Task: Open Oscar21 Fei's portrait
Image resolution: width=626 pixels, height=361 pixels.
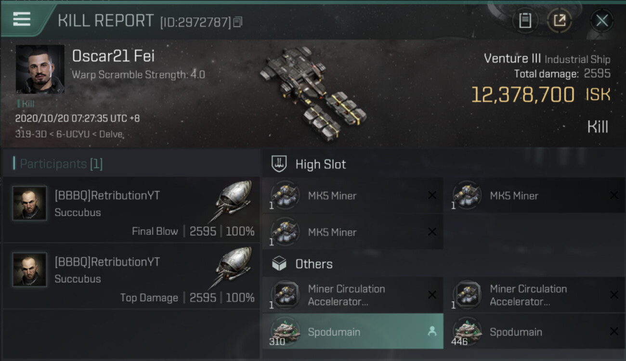Action: coord(40,69)
